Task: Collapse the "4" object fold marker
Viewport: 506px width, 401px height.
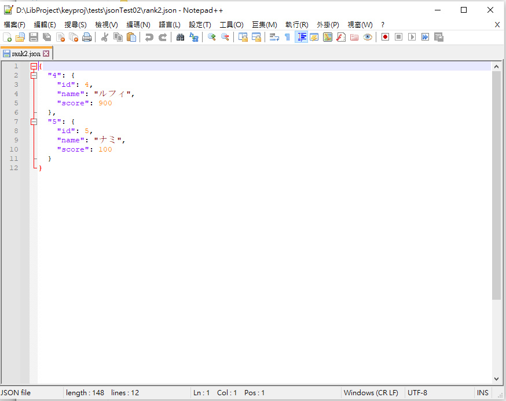Action: coord(34,75)
